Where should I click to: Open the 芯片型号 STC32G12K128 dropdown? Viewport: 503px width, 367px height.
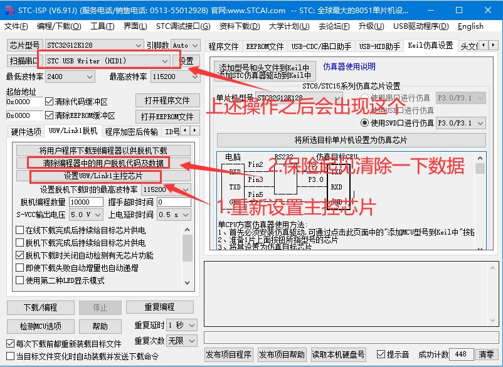click(x=94, y=45)
